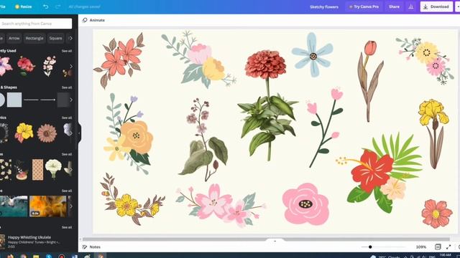Add the gray square shape
Viewport: 460px width, 258px height.
click(14, 100)
